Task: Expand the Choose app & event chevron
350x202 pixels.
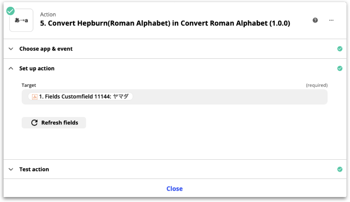Action: coord(11,49)
